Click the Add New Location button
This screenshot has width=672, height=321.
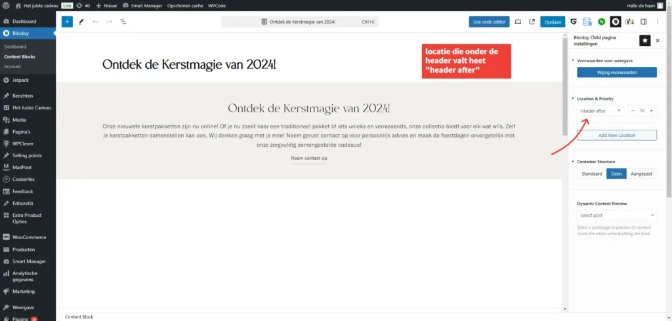616,135
